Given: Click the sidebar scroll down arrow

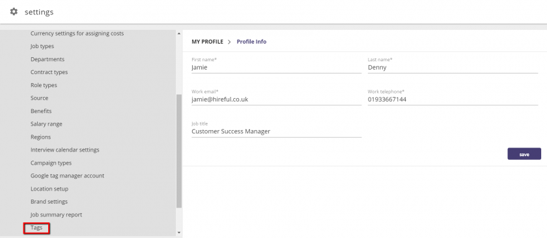Looking at the screenshot, I should pyautogui.click(x=179, y=232).
